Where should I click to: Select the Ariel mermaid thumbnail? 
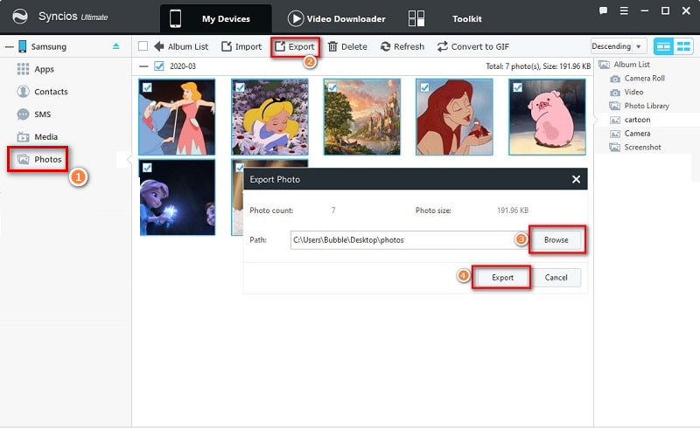click(x=454, y=117)
